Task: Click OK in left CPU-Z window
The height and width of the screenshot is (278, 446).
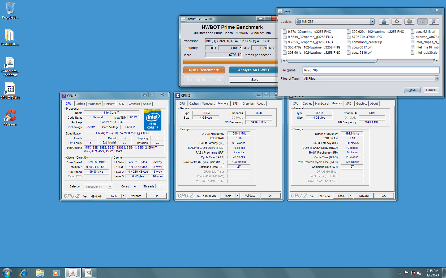Action: pos(156,196)
